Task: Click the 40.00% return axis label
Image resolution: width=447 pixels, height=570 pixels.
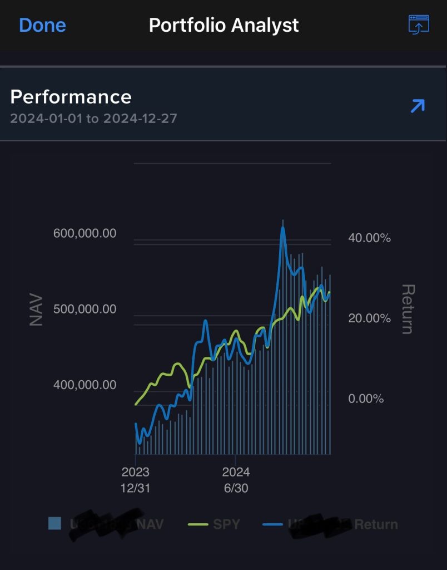Action: click(x=369, y=238)
